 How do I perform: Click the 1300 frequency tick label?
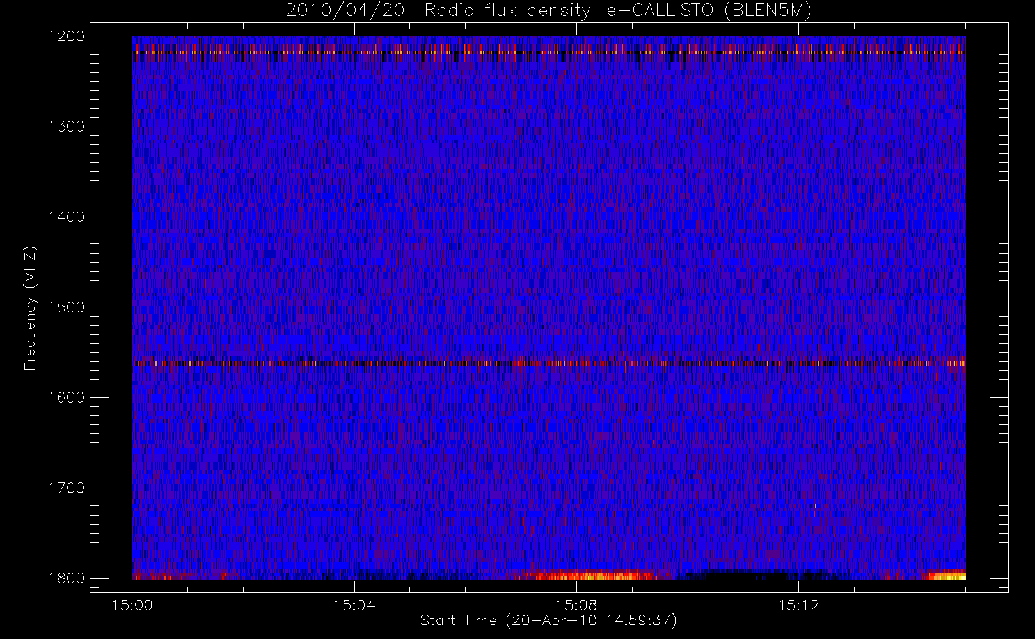click(x=67, y=127)
